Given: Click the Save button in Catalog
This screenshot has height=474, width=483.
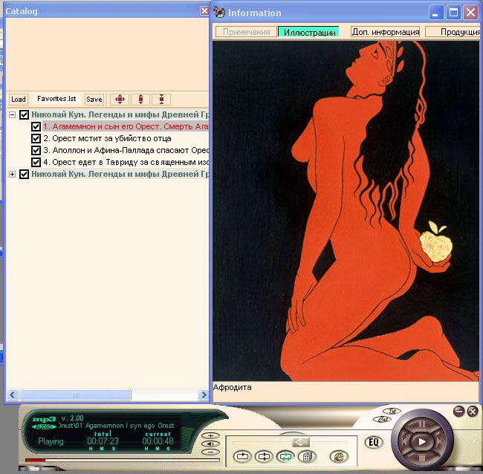Looking at the screenshot, I should click(x=94, y=99).
